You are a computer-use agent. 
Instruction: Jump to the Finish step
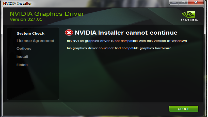click(22, 65)
